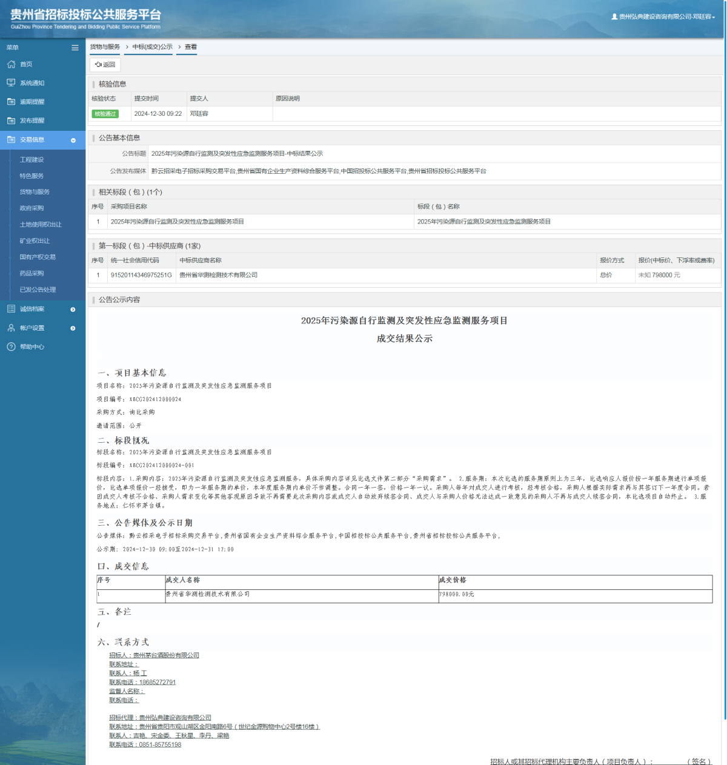Viewport: 727px width, 765px height.
Task: Click 招标人：贵州茅台酒股份有限公司 line
Action: click(154, 655)
